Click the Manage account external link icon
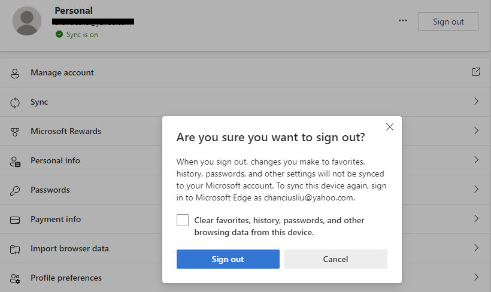This screenshot has height=292, width=491. [x=476, y=72]
